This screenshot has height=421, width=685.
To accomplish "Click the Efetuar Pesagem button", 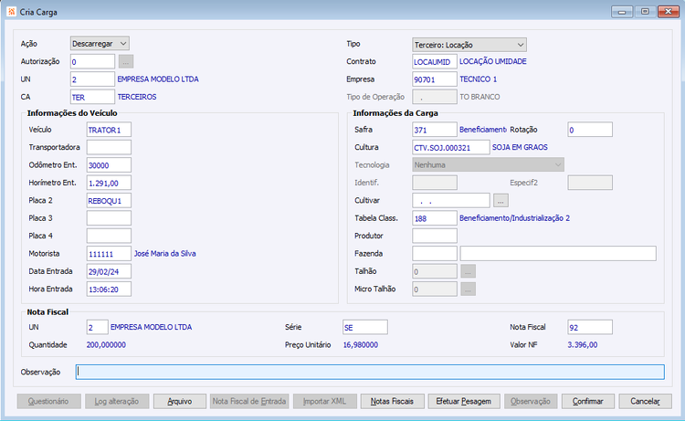I will point(464,401).
